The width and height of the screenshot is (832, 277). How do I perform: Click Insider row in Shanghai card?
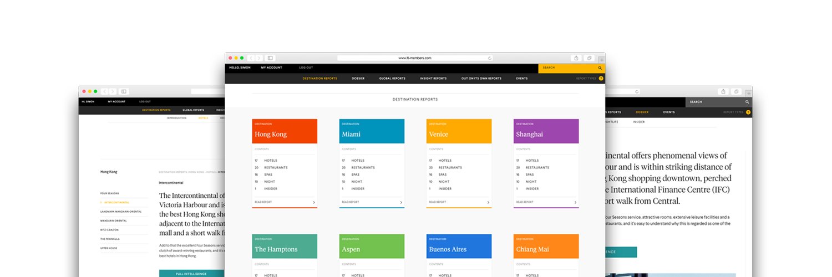pyautogui.click(x=546, y=188)
